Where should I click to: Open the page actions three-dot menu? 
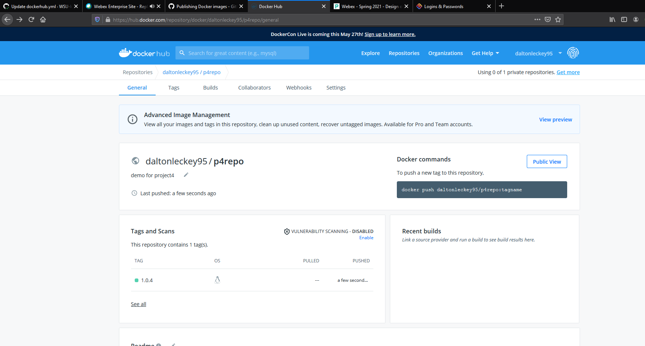click(537, 19)
